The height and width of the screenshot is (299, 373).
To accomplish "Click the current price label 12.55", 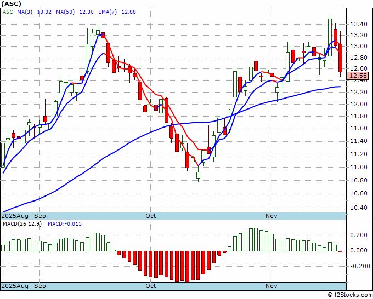I will (359, 76).
